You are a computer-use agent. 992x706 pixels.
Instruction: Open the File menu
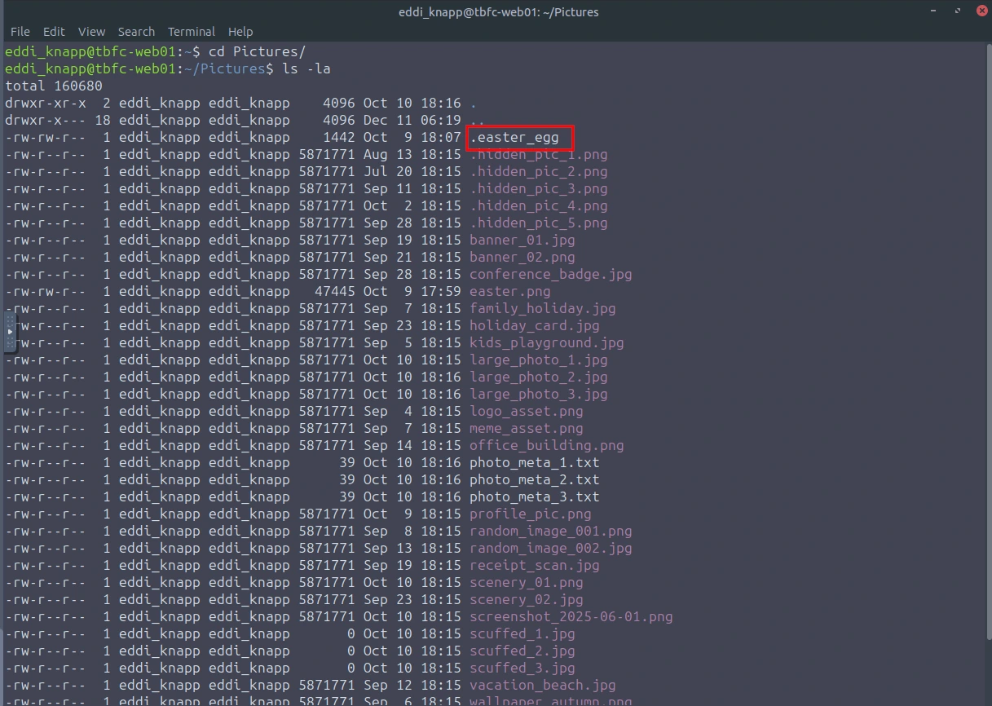tap(20, 32)
